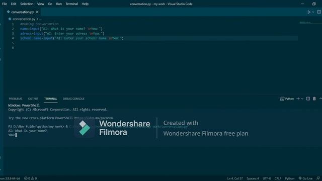
Task: Switch to the Terminal panel tab
Action: 50,99
